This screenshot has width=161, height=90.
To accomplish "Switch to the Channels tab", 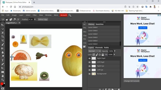I will [x=99, y=47].
